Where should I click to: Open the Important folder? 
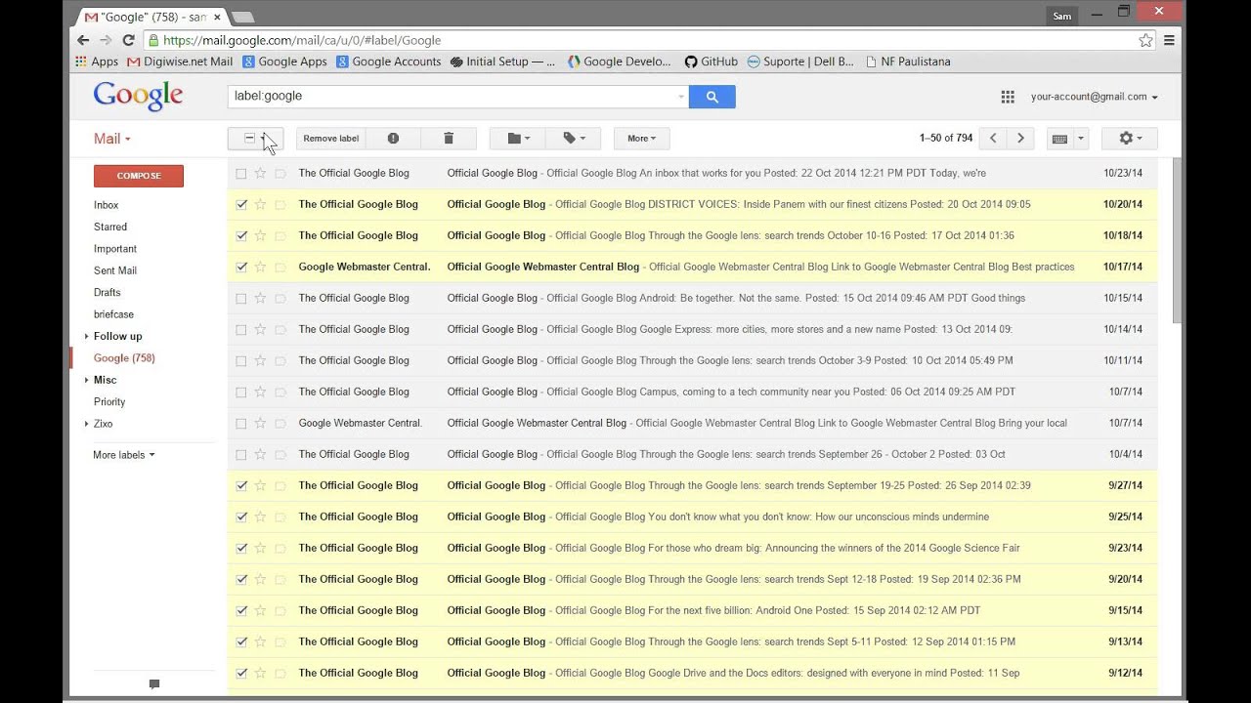[115, 249]
